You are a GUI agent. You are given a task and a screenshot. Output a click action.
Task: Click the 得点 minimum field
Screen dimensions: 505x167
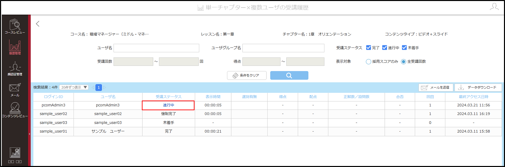click(261, 61)
